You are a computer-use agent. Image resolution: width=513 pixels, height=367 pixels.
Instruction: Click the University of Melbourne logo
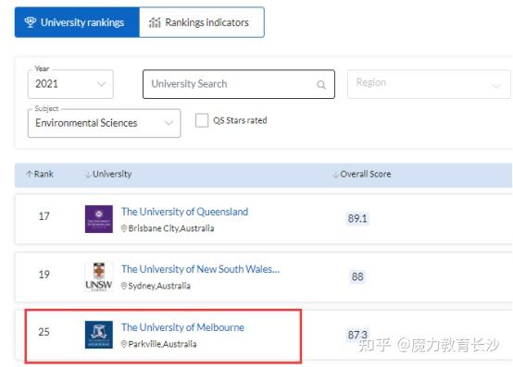(99, 335)
